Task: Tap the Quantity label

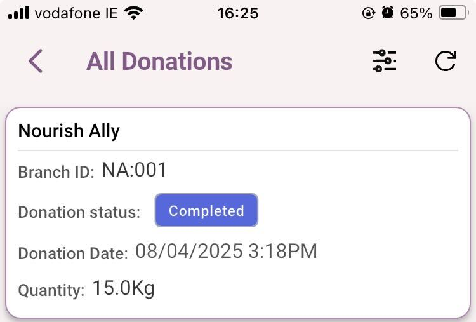Action: click(x=51, y=290)
